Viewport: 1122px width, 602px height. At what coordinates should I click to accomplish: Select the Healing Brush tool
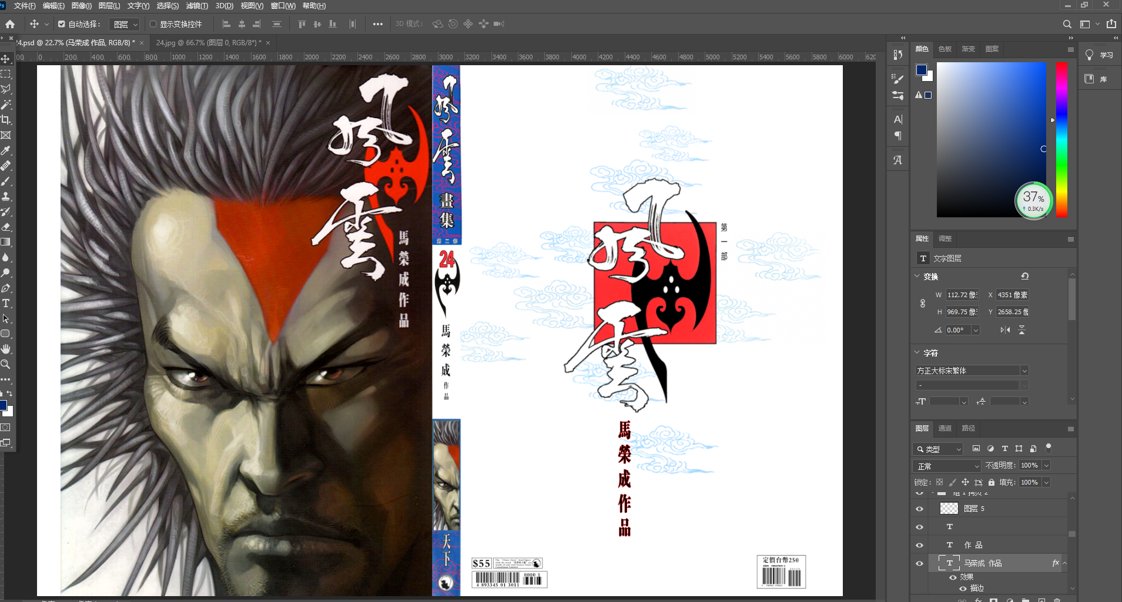point(6,166)
